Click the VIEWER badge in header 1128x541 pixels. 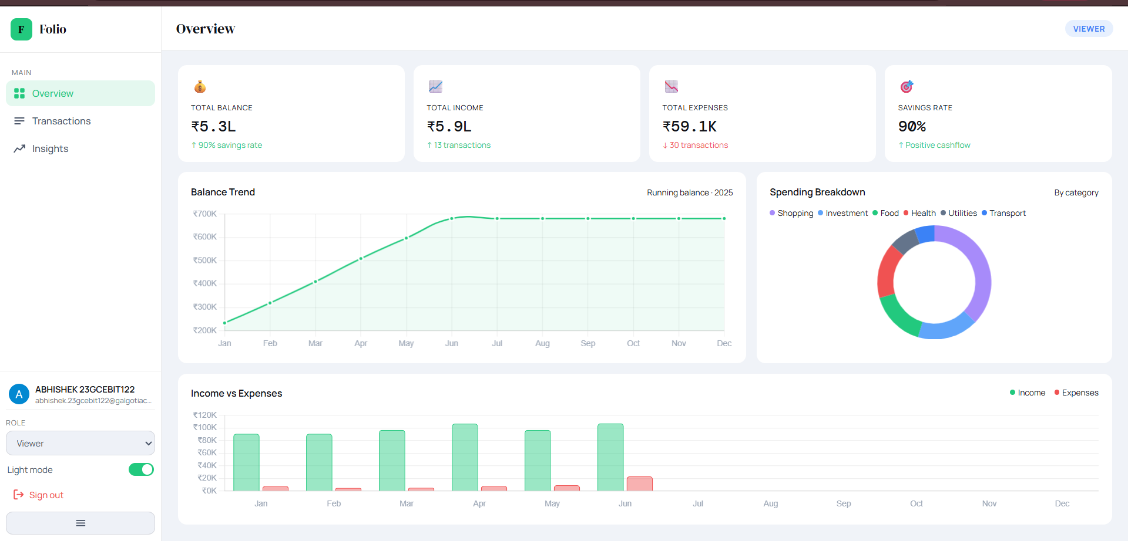(x=1089, y=29)
